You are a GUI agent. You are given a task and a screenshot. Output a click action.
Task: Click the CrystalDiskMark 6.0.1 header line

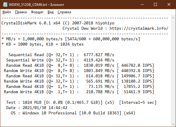(58, 23)
